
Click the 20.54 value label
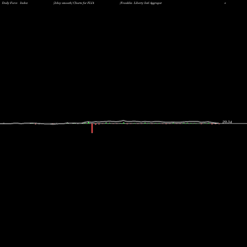pos(227,122)
